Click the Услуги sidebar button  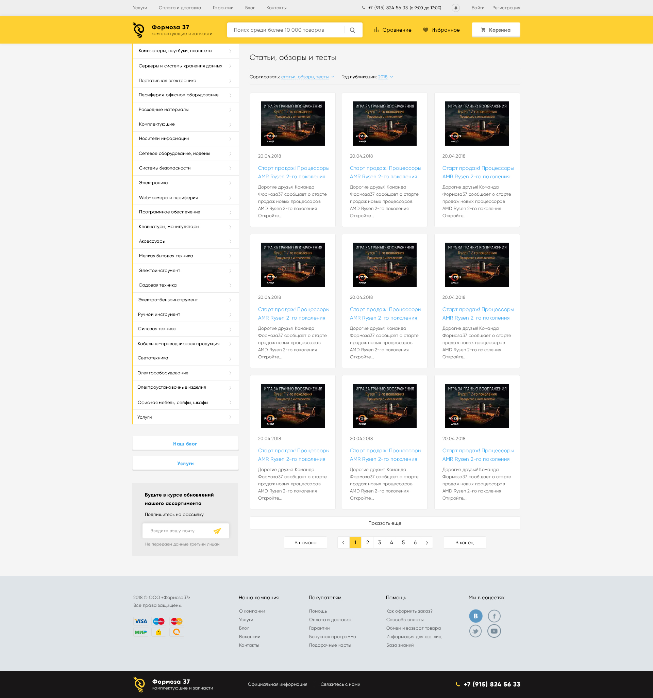185,464
